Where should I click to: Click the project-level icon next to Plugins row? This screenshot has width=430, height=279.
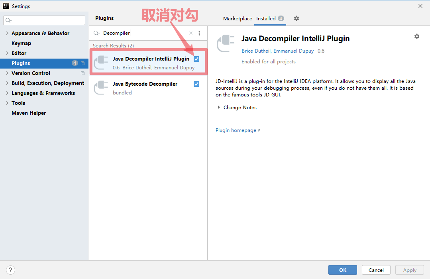pos(82,63)
